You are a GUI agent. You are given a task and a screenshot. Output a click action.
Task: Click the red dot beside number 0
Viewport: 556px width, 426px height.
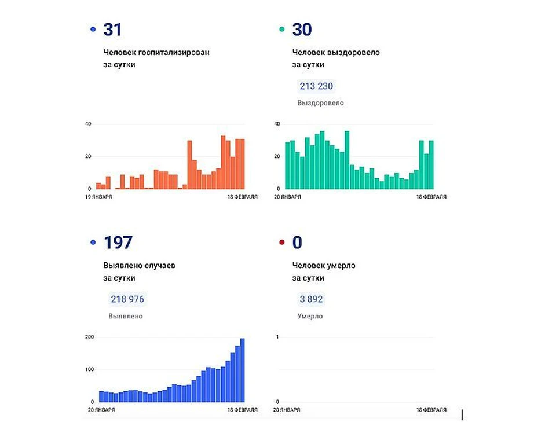(x=282, y=243)
